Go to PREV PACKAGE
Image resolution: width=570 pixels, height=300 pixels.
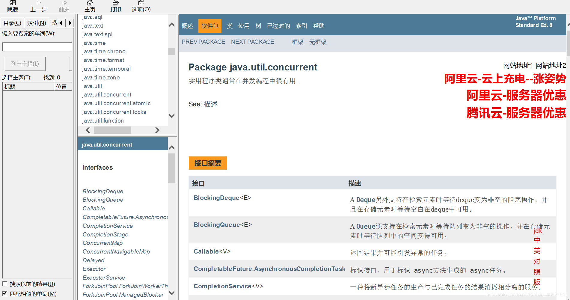pyautogui.click(x=203, y=42)
